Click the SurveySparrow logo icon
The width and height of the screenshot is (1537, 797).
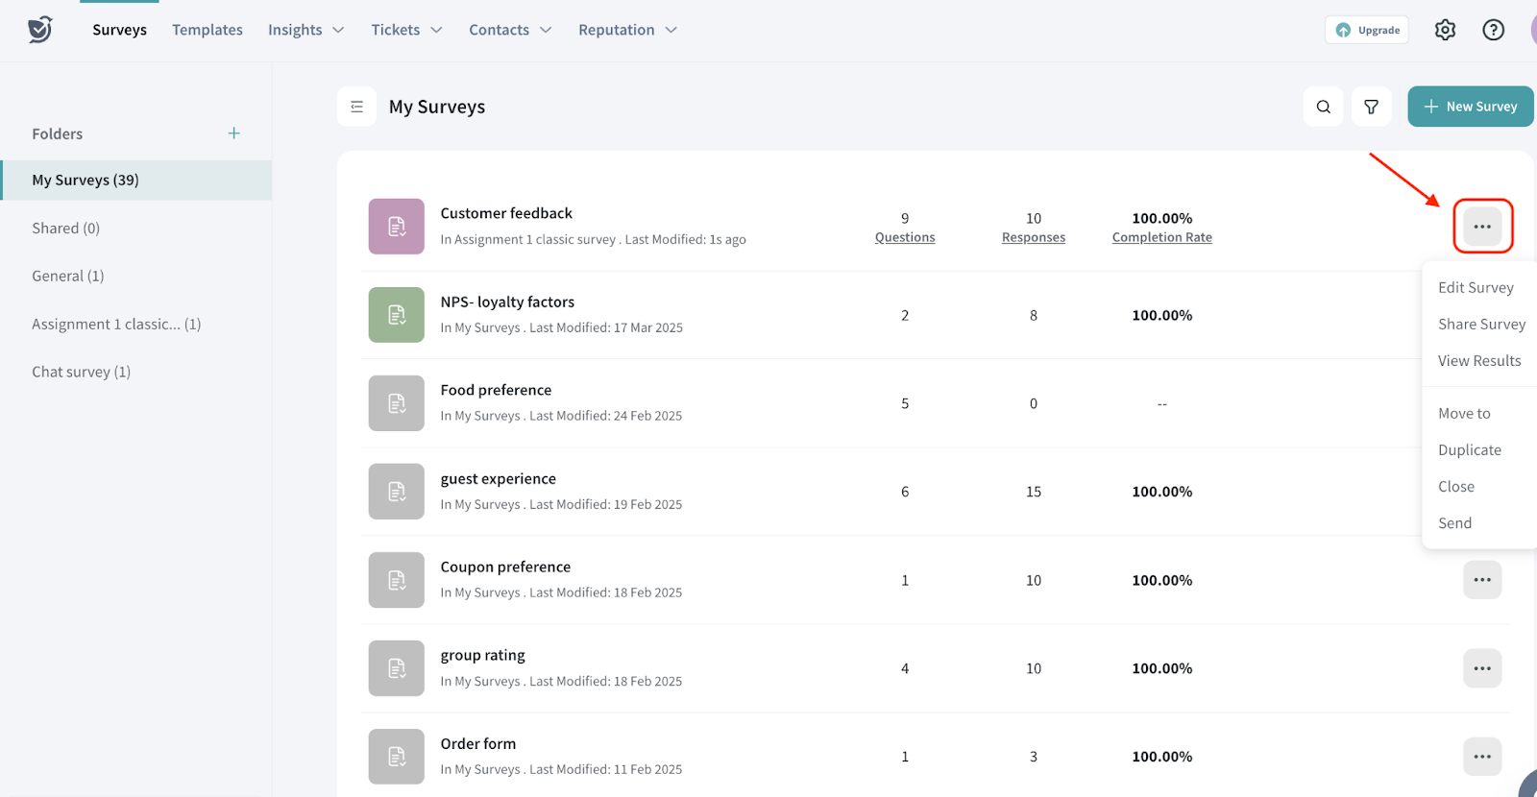point(39,30)
